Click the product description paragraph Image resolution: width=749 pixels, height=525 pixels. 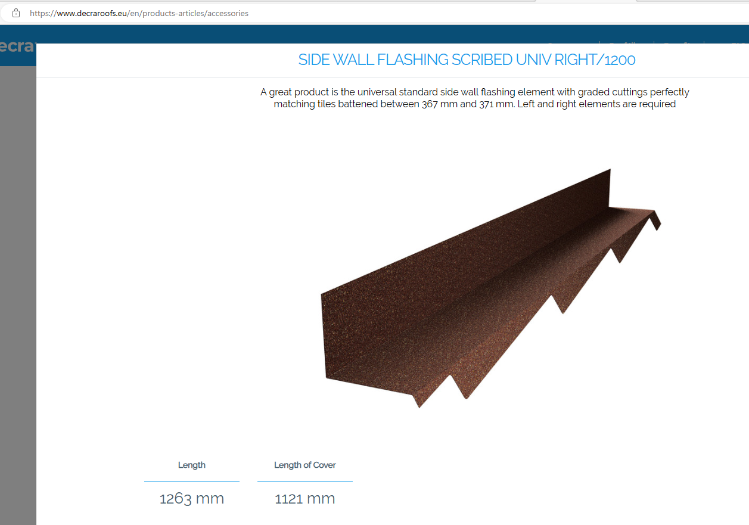pos(474,98)
